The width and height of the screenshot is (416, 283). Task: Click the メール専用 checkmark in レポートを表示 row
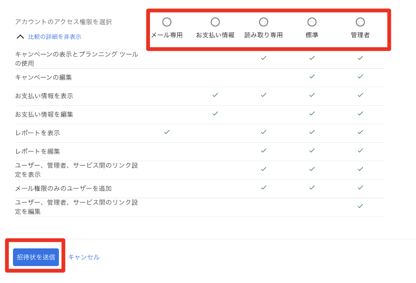pyautogui.click(x=167, y=132)
